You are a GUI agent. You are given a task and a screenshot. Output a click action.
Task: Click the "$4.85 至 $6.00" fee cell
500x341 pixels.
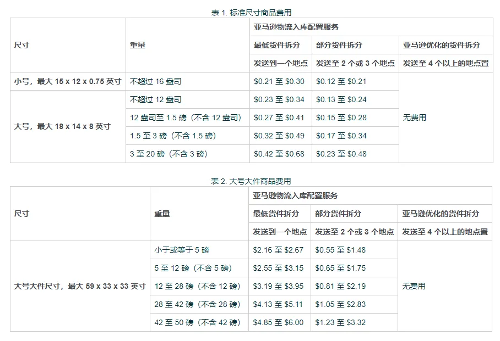tap(278, 322)
